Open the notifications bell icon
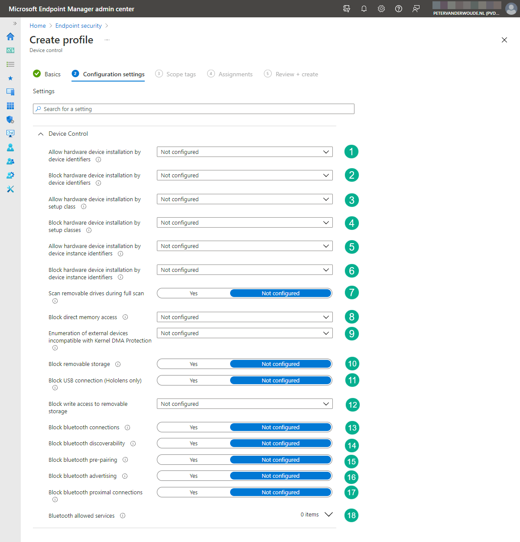 (364, 8)
